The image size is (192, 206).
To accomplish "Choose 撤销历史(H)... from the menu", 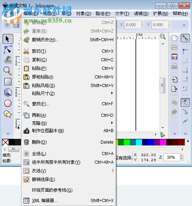I will coord(69,40).
